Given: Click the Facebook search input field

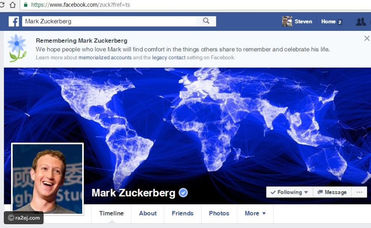Looking at the screenshot, I should [x=109, y=21].
